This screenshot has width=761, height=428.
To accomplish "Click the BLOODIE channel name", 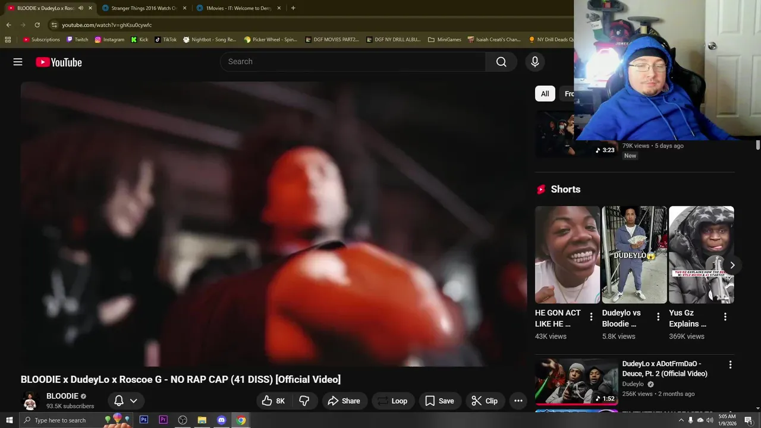I will click(x=62, y=396).
